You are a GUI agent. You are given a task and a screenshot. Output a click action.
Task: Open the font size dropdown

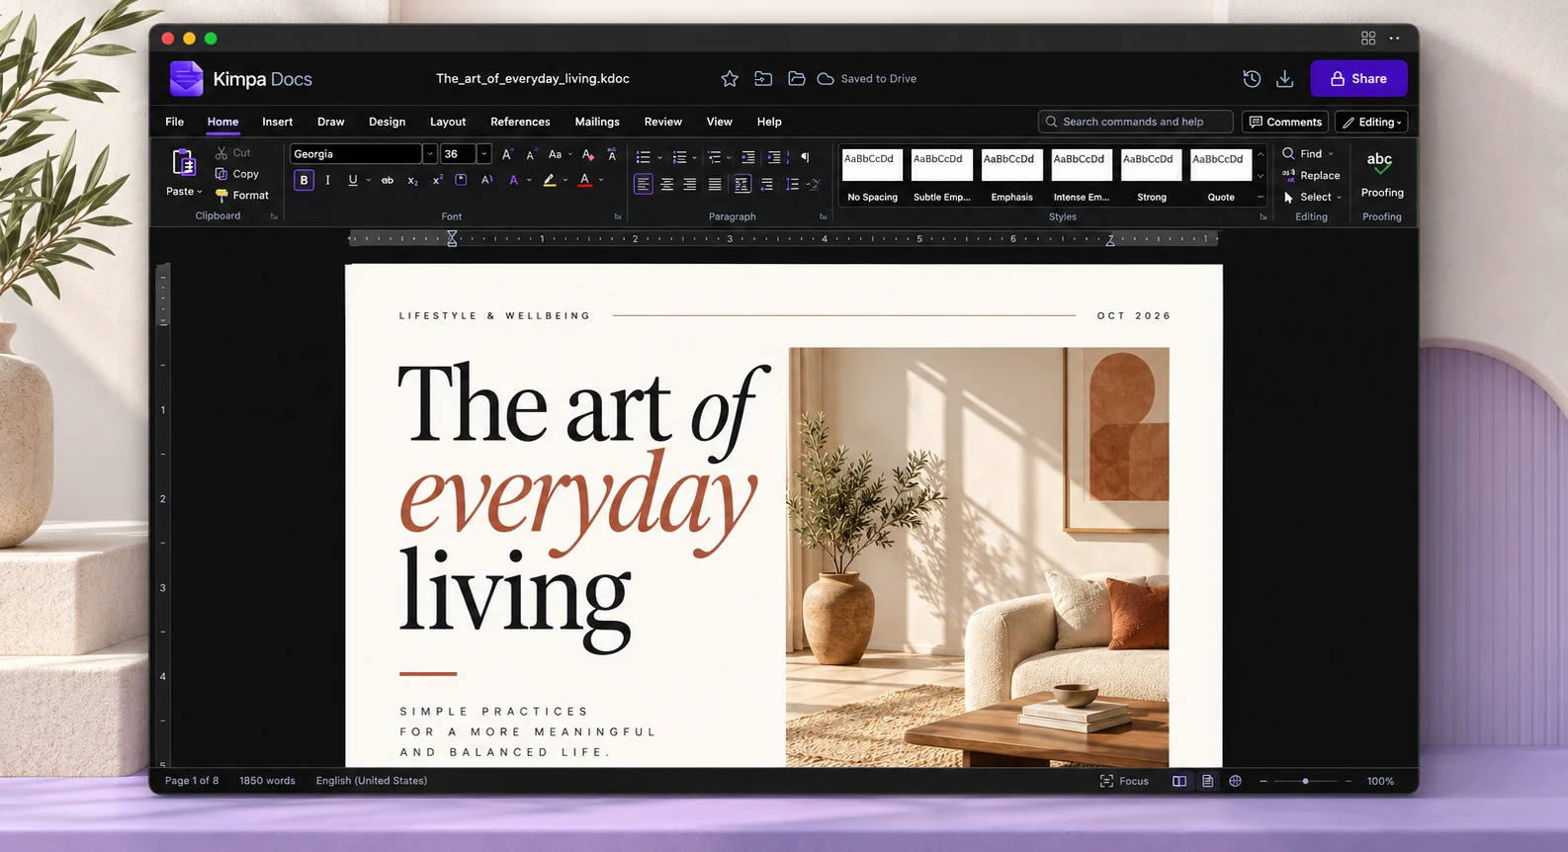click(483, 154)
